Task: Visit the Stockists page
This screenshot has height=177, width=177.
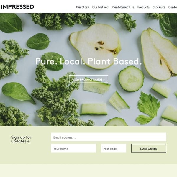Action: tap(159, 7)
